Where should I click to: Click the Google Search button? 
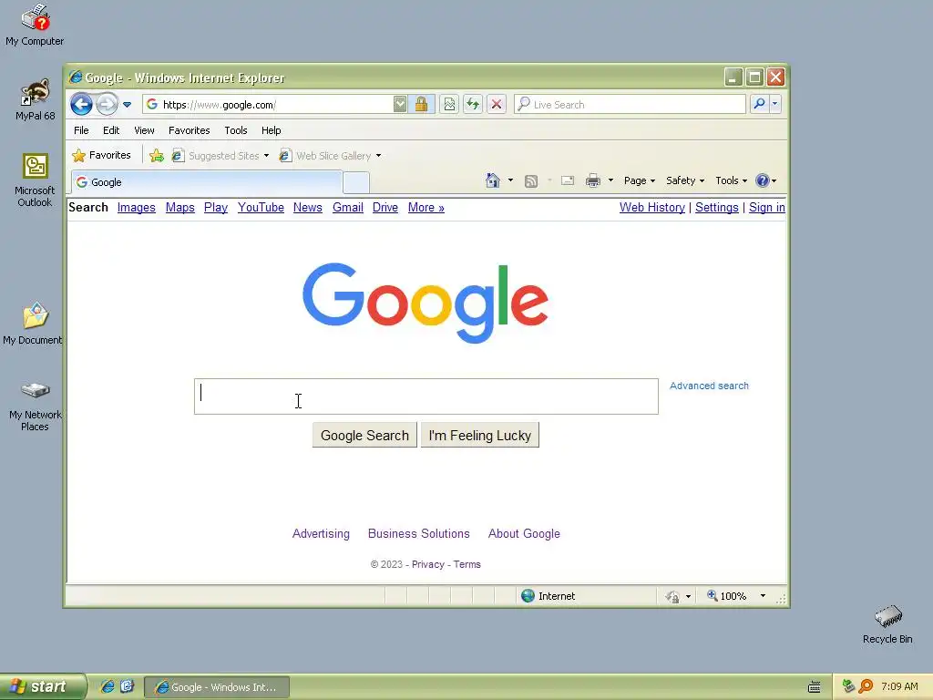[364, 435]
